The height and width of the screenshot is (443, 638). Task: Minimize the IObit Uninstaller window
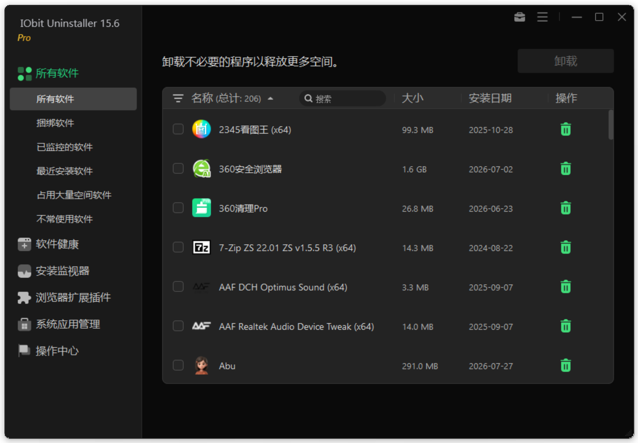pyautogui.click(x=577, y=17)
